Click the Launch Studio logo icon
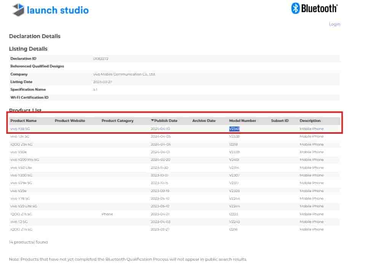 click(x=18, y=10)
